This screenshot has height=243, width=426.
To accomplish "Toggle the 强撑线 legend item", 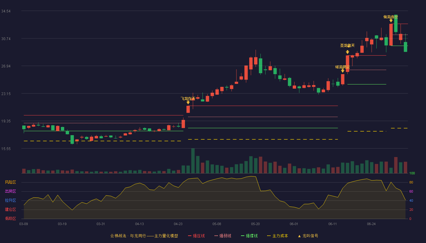I will point(249,236).
